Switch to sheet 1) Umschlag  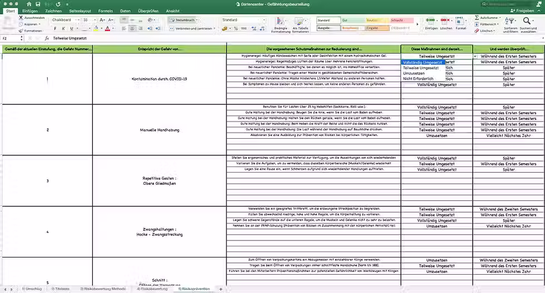(x=32, y=289)
